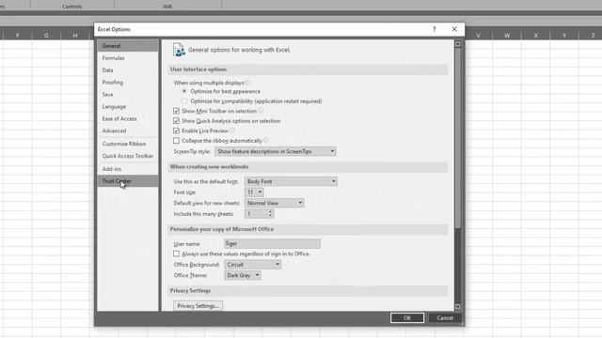
Task: Click the scrollbar down arrow
Action: [x=458, y=307]
